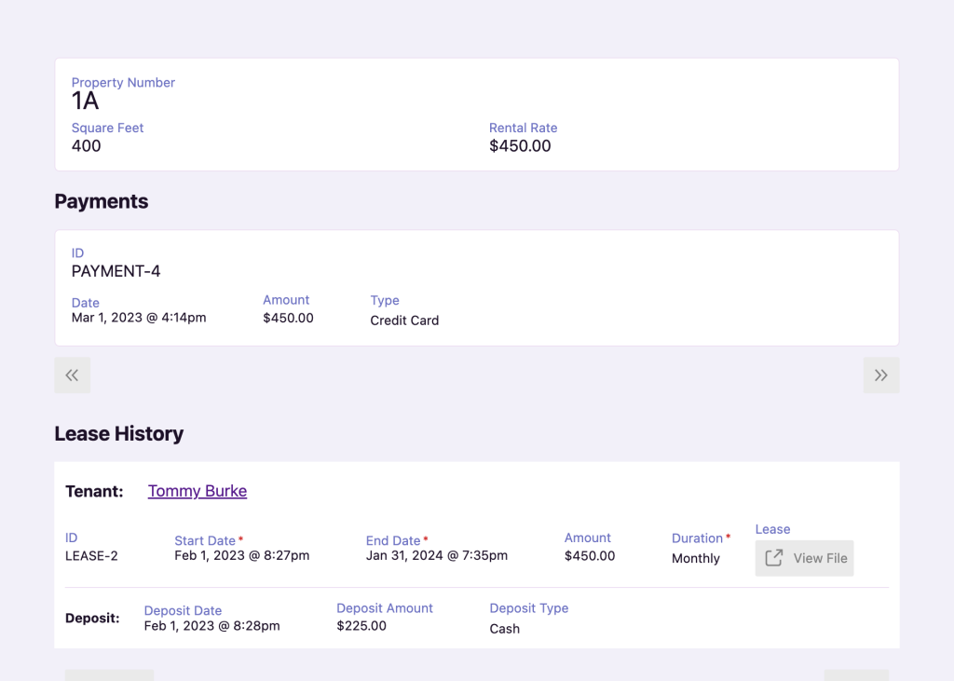Click the Deposit Date label
Viewport: 954px width, 681px height.
click(184, 610)
